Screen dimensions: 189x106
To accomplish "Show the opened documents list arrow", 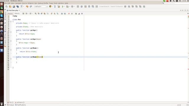I will pos(185,10).
